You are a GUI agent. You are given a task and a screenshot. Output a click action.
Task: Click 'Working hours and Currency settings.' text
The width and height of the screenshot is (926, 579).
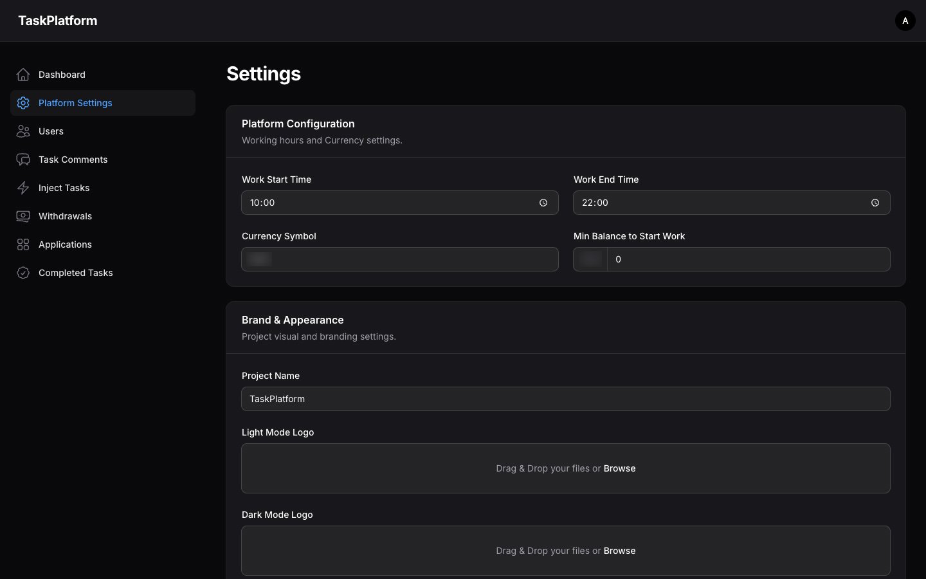click(322, 140)
